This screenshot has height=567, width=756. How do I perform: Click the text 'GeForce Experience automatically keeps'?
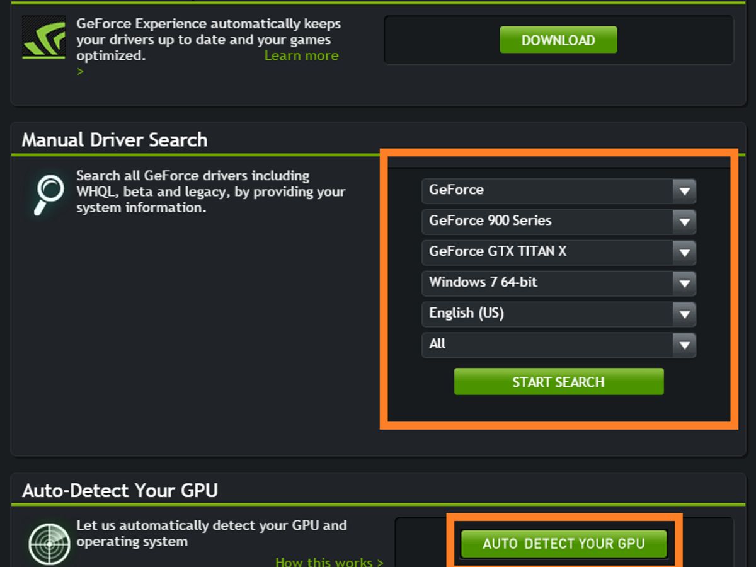pyautogui.click(x=209, y=24)
